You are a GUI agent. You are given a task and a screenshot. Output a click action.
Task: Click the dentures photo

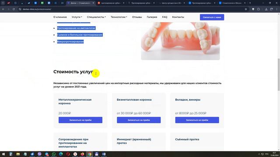click(x=180, y=41)
